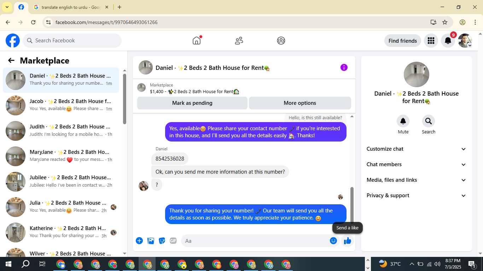
Task: Open the Groups icon in top navigation
Action: [281, 41]
